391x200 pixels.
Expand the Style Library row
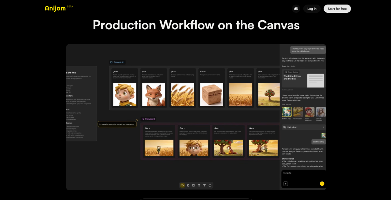303,127
